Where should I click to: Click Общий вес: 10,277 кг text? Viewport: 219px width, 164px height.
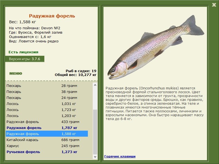tap(76, 75)
